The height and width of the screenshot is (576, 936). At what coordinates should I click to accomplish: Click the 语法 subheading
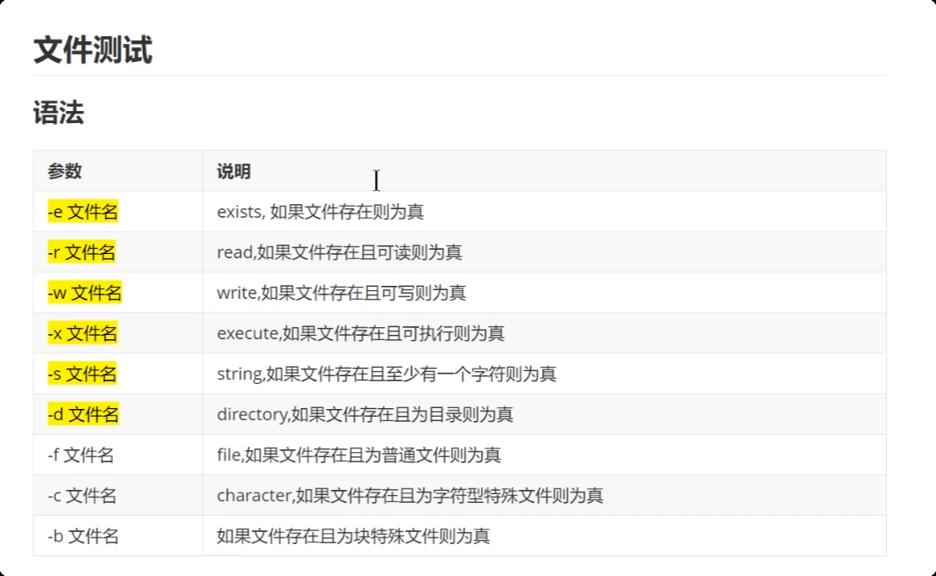click(x=59, y=113)
